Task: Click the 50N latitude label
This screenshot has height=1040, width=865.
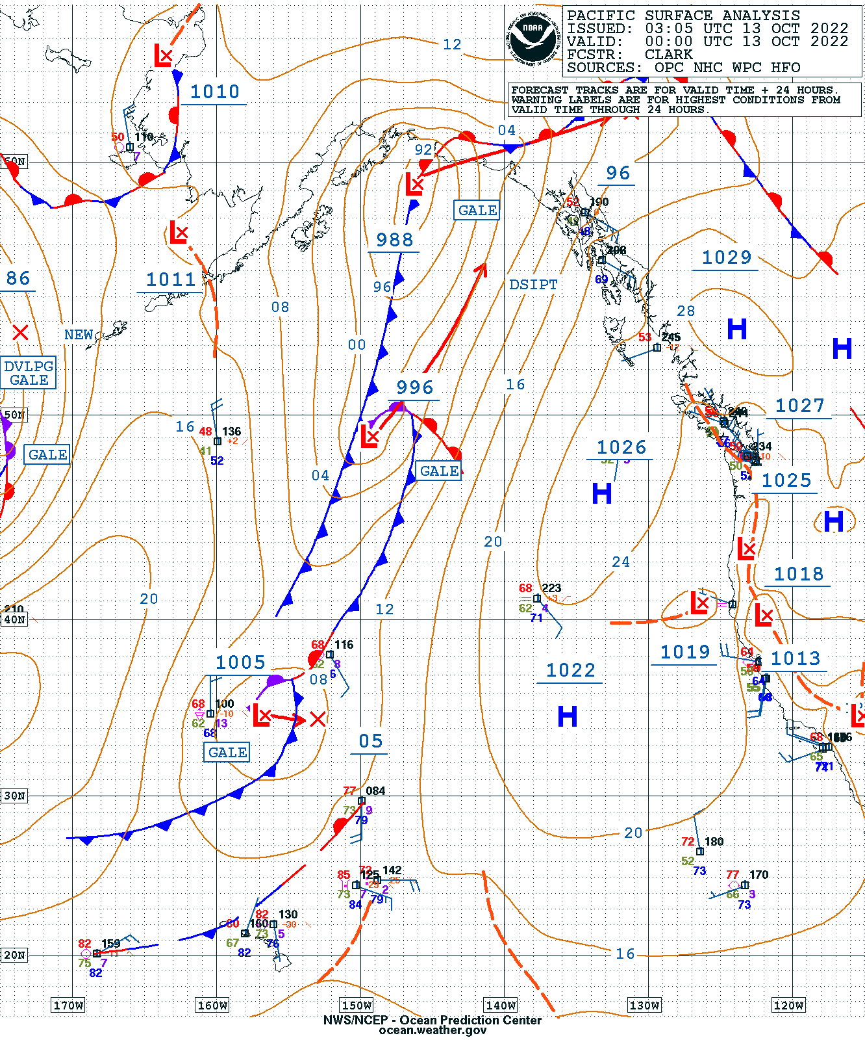Action: pos(14,415)
